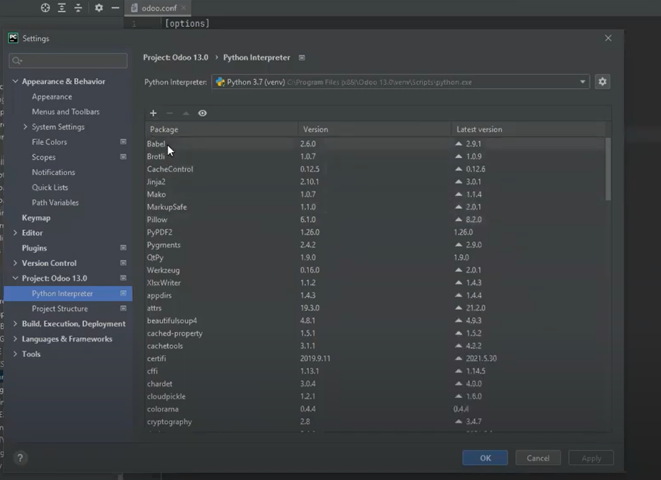
Task: Click the upgrade arrow next to Babel 2.9.1
Action: (458, 144)
